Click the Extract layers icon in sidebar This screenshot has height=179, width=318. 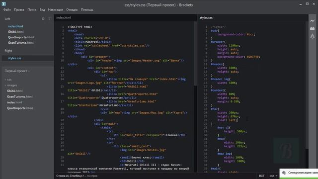[x=312, y=36]
